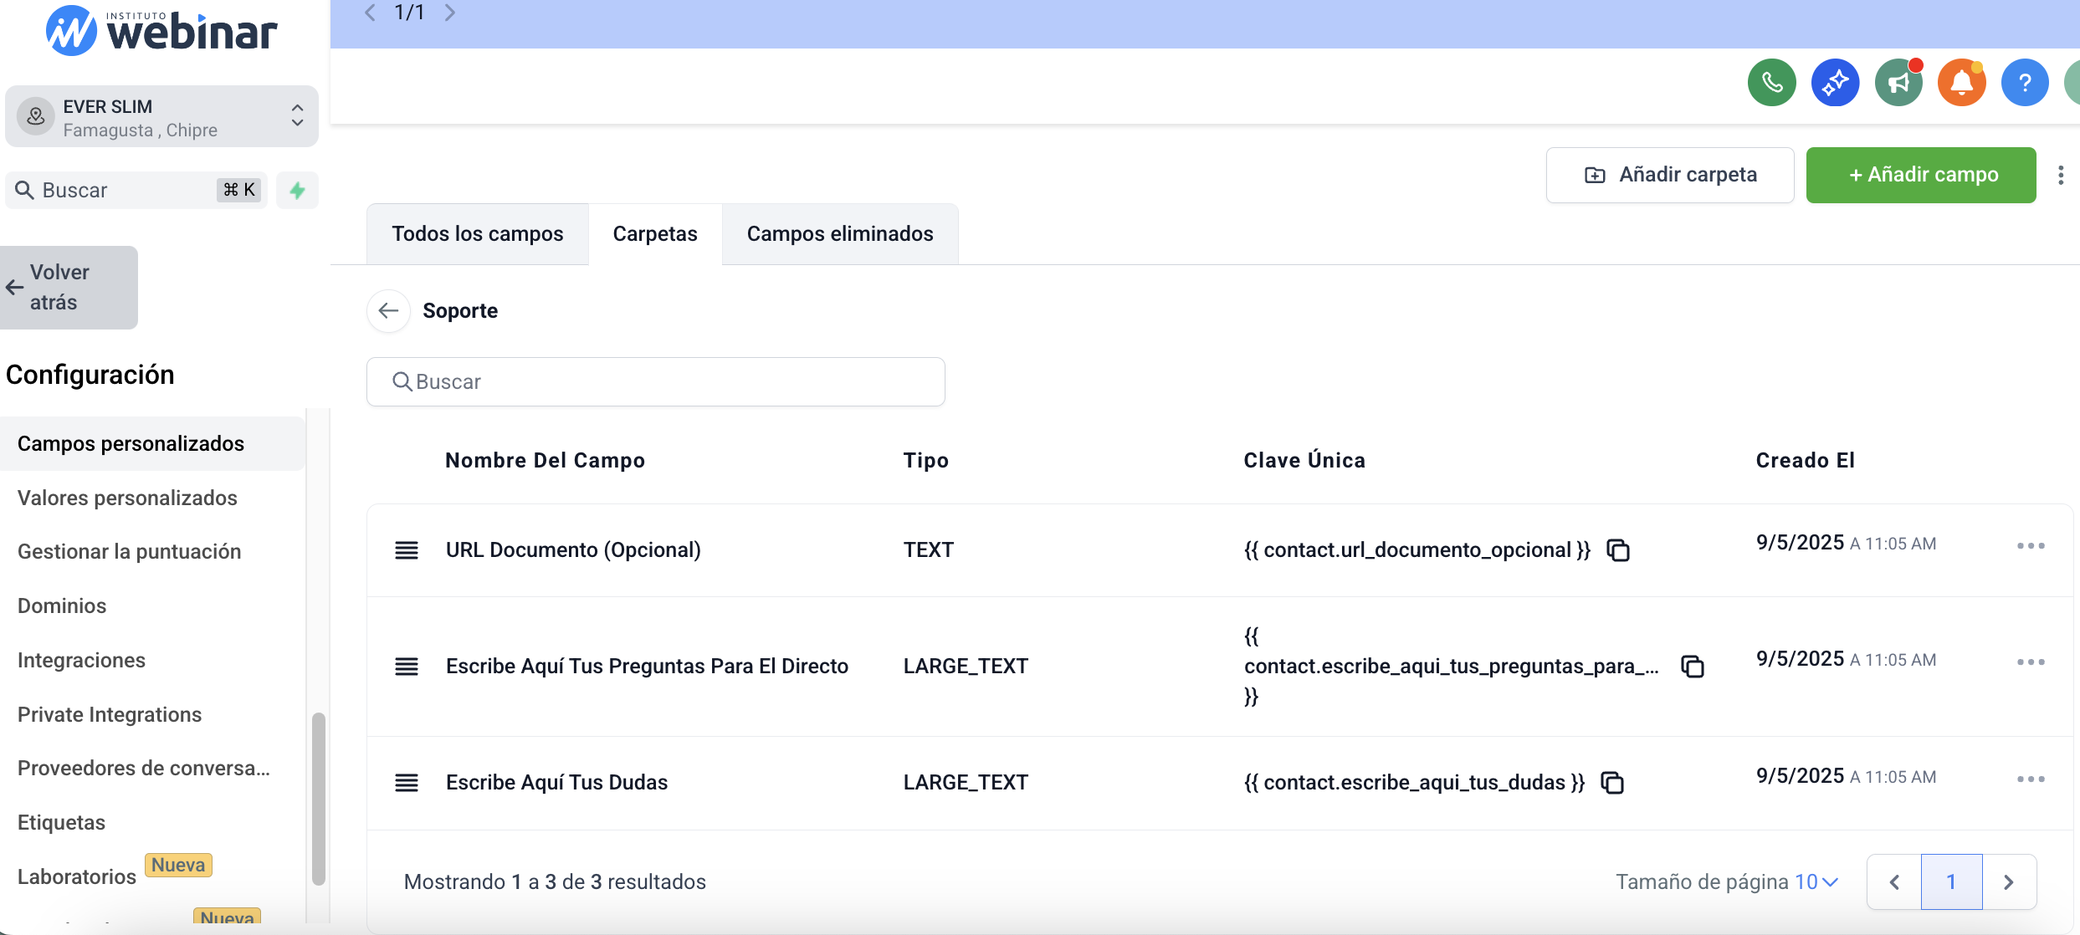The width and height of the screenshot is (2080, 935).
Task: Click the Buscar field in Soporte folder
Action: (656, 382)
